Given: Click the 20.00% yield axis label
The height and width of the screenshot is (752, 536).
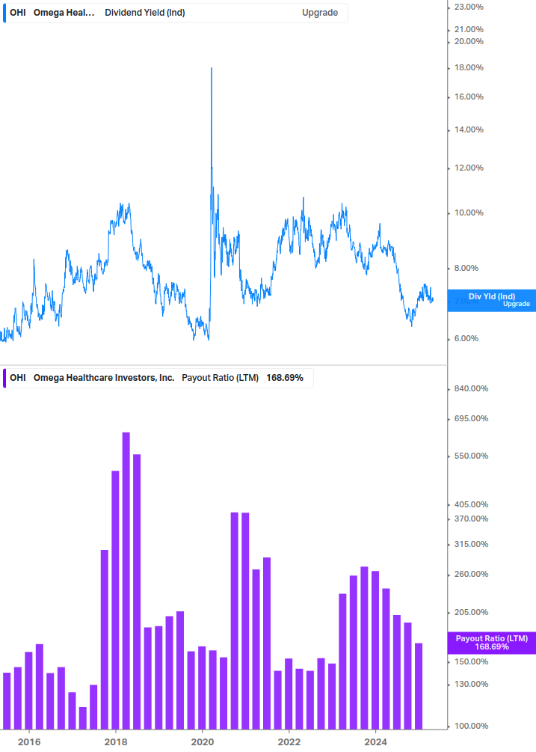Looking at the screenshot, I should tap(469, 42).
